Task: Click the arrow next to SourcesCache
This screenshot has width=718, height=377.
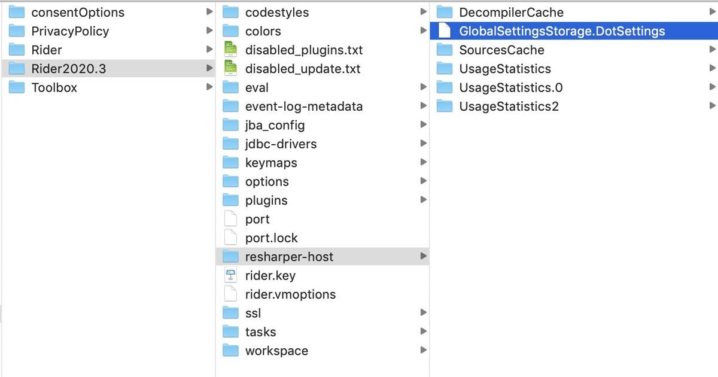Action: [x=712, y=50]
